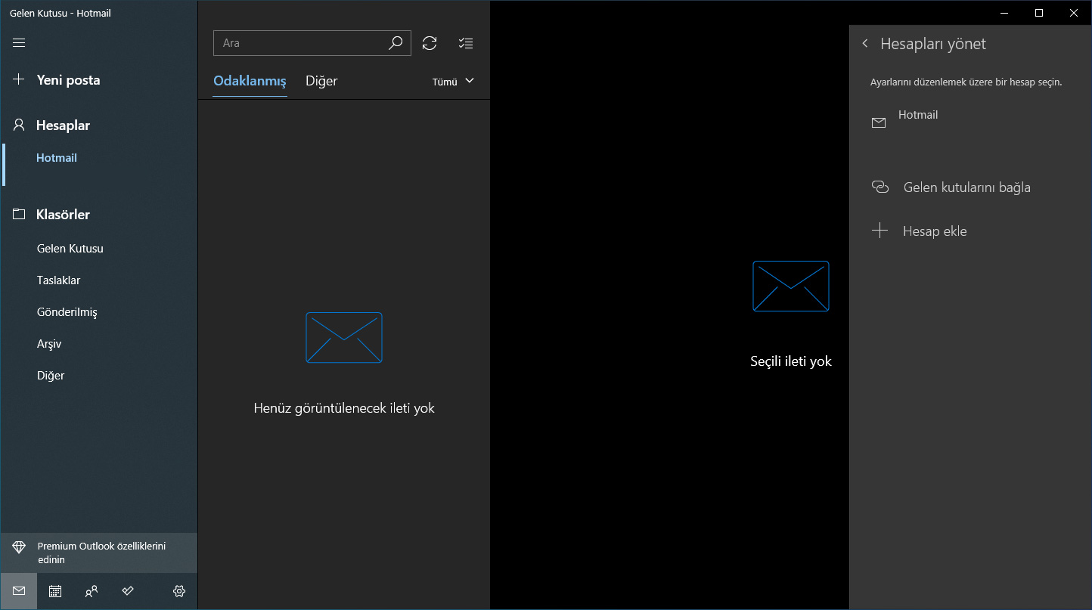The image size is (1092, 610).
Task: Click the folder icon beside Klasörler
Action: [19, 214]
